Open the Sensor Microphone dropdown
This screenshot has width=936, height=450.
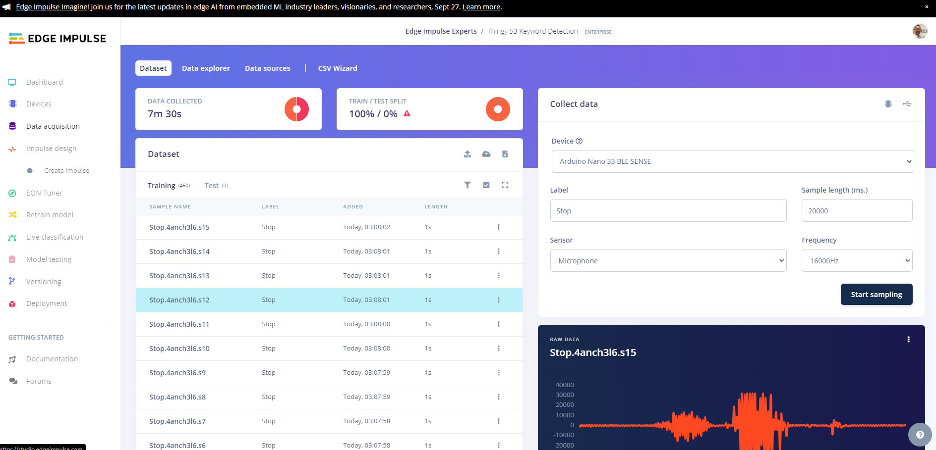click(x=668, y=260)
